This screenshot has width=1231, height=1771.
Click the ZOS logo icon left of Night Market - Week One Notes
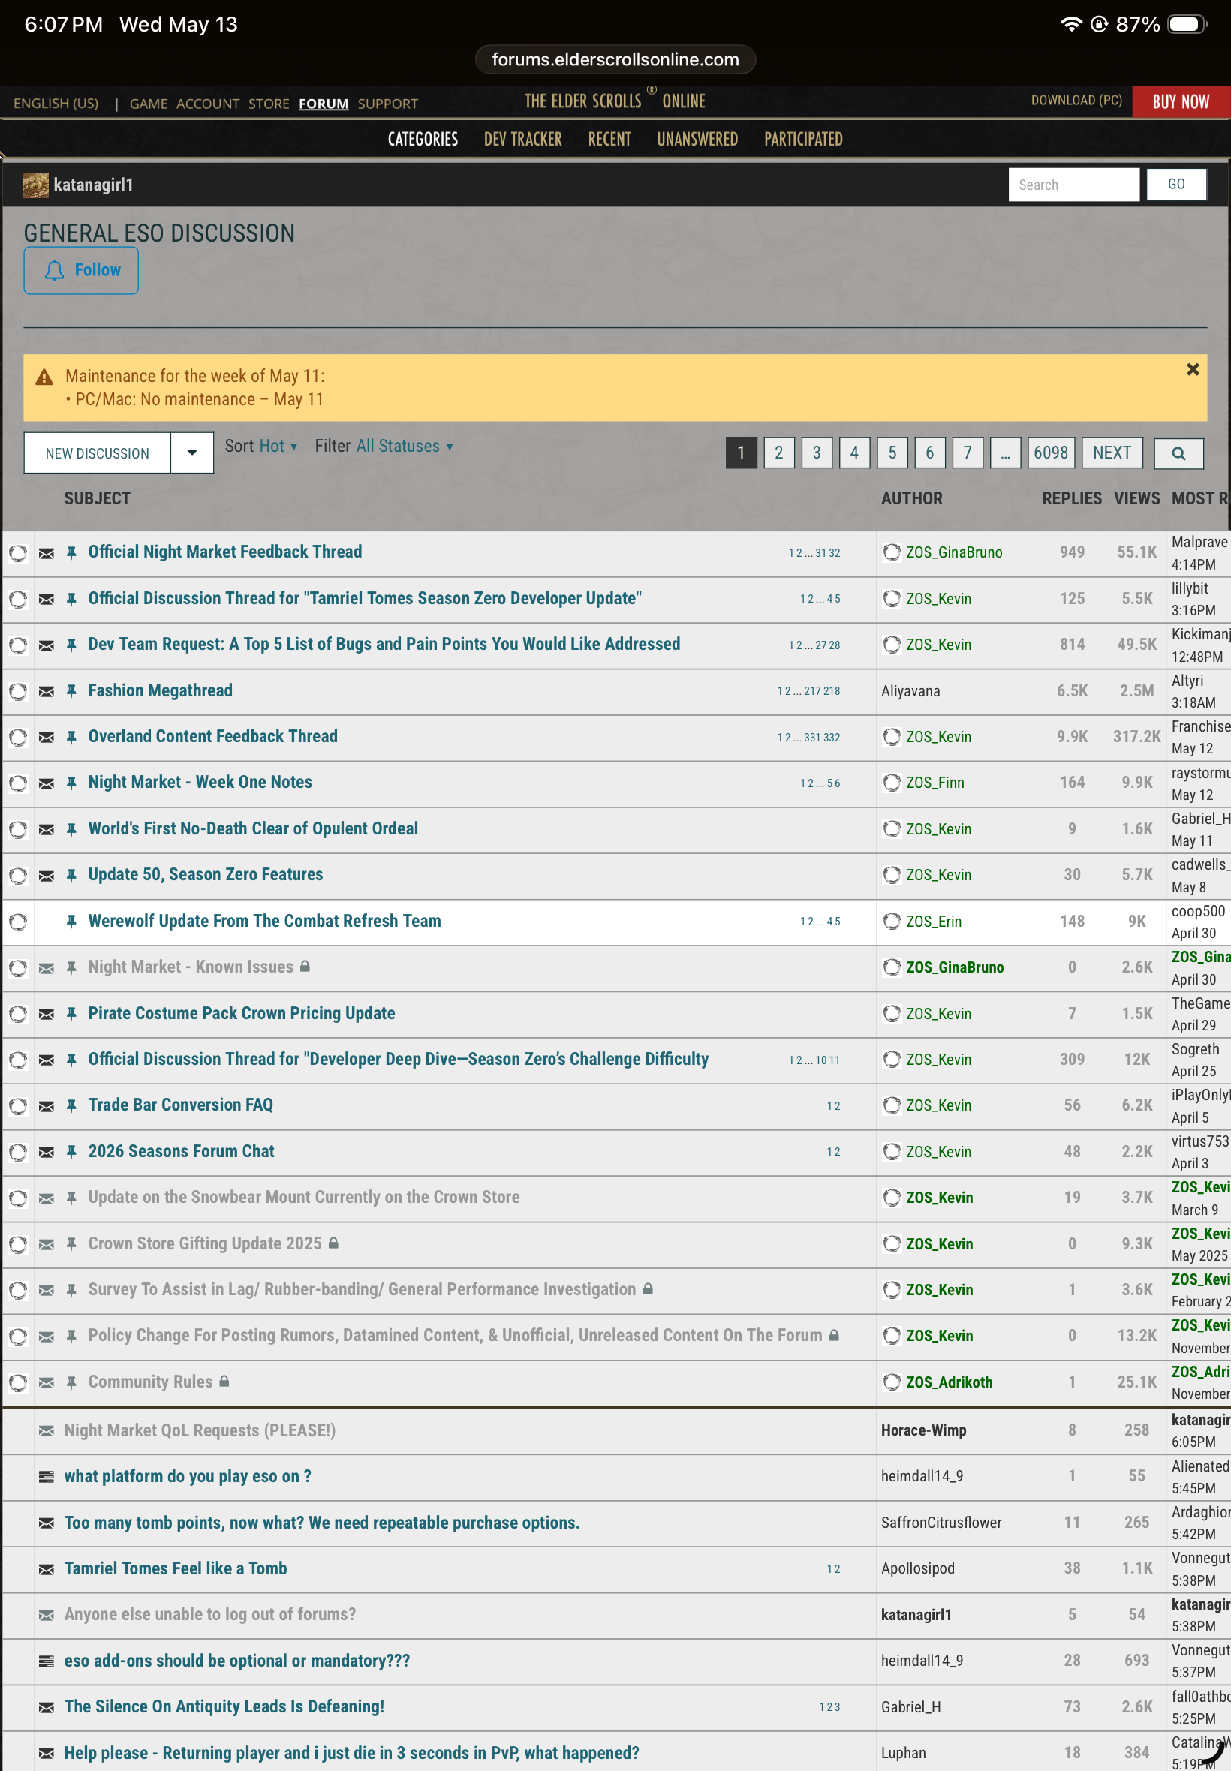coord(18,784)
